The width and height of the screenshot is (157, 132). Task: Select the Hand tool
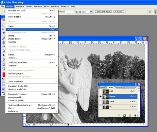click(x=4, y=68)
